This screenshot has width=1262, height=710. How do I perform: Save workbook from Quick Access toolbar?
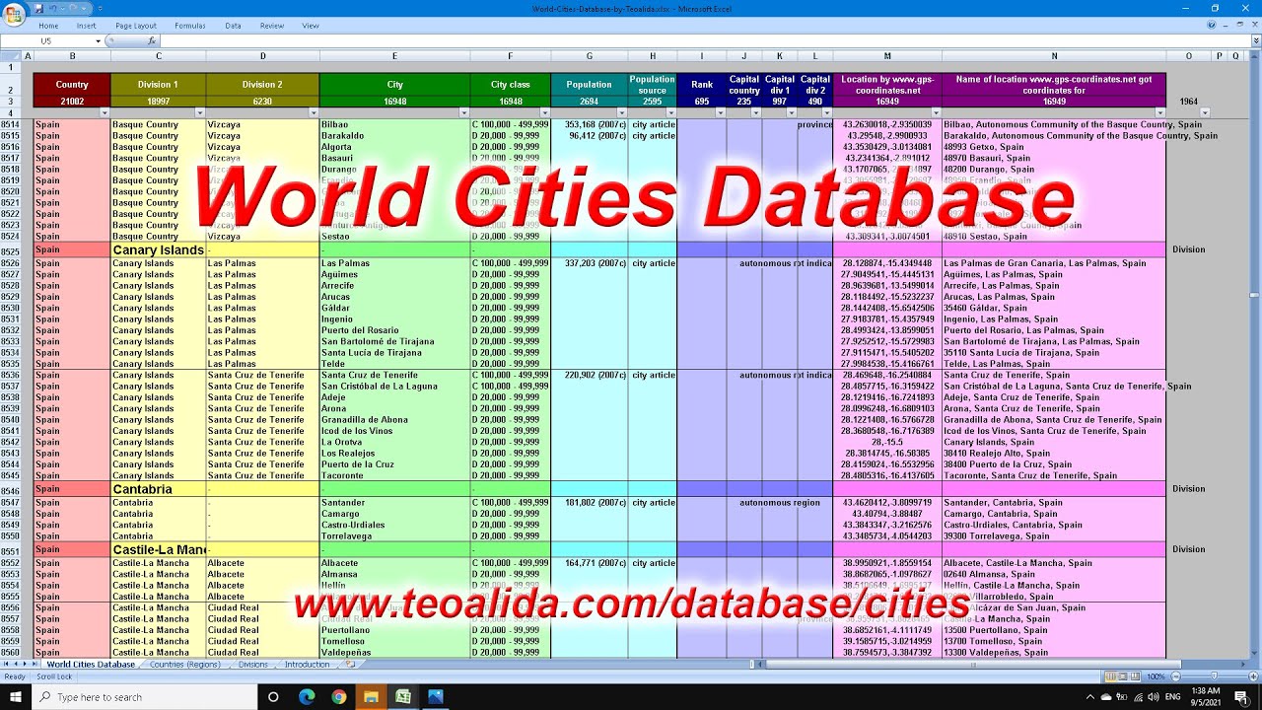pyautogui.click(x=38, y=8)
